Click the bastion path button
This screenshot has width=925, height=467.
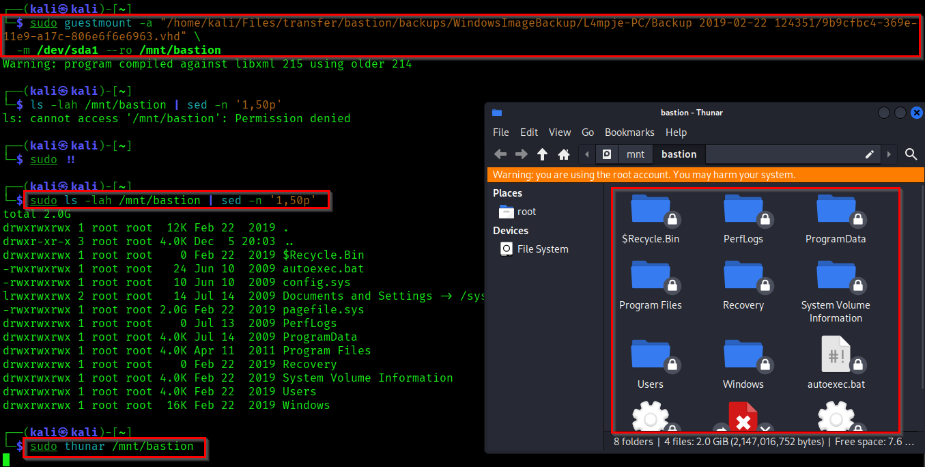tap(679, 154)
